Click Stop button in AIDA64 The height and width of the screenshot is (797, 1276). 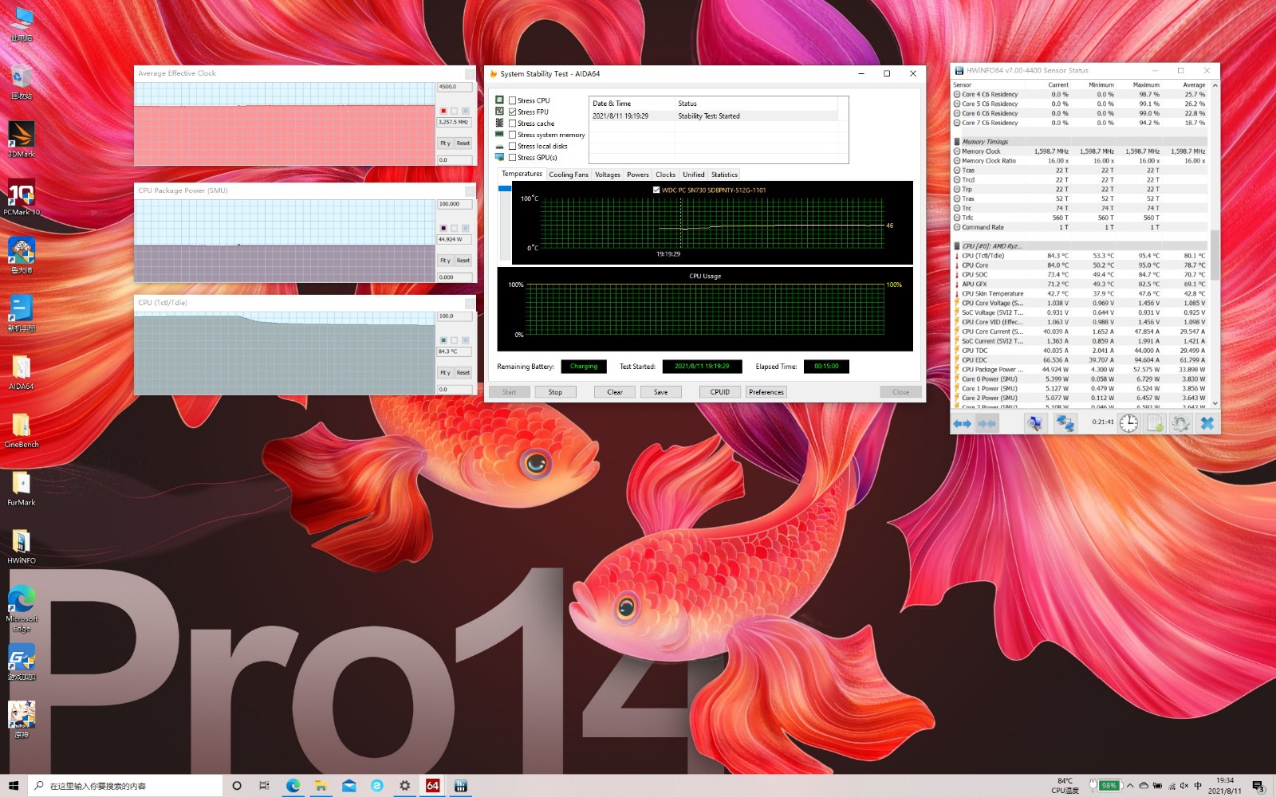[x=555, y=392]
